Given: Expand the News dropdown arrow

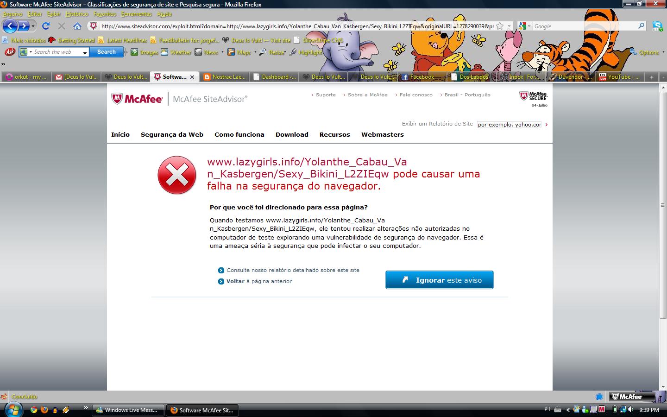Looking at the screenshot, I should (222, 52).
